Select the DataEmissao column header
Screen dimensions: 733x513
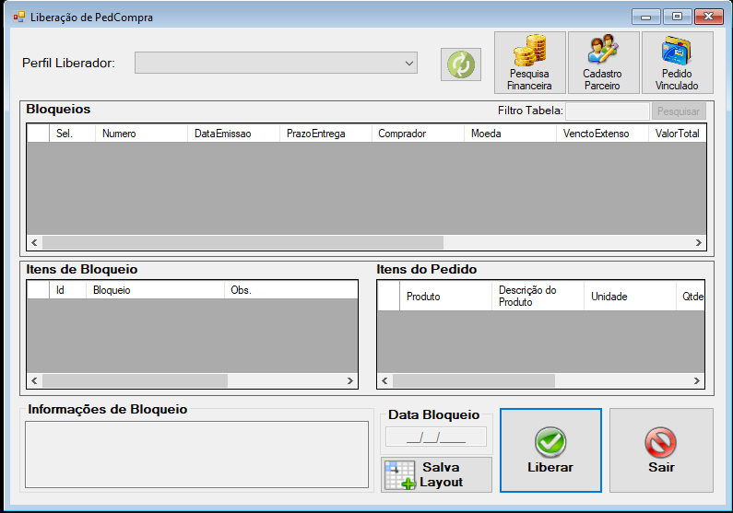[233, 134]
